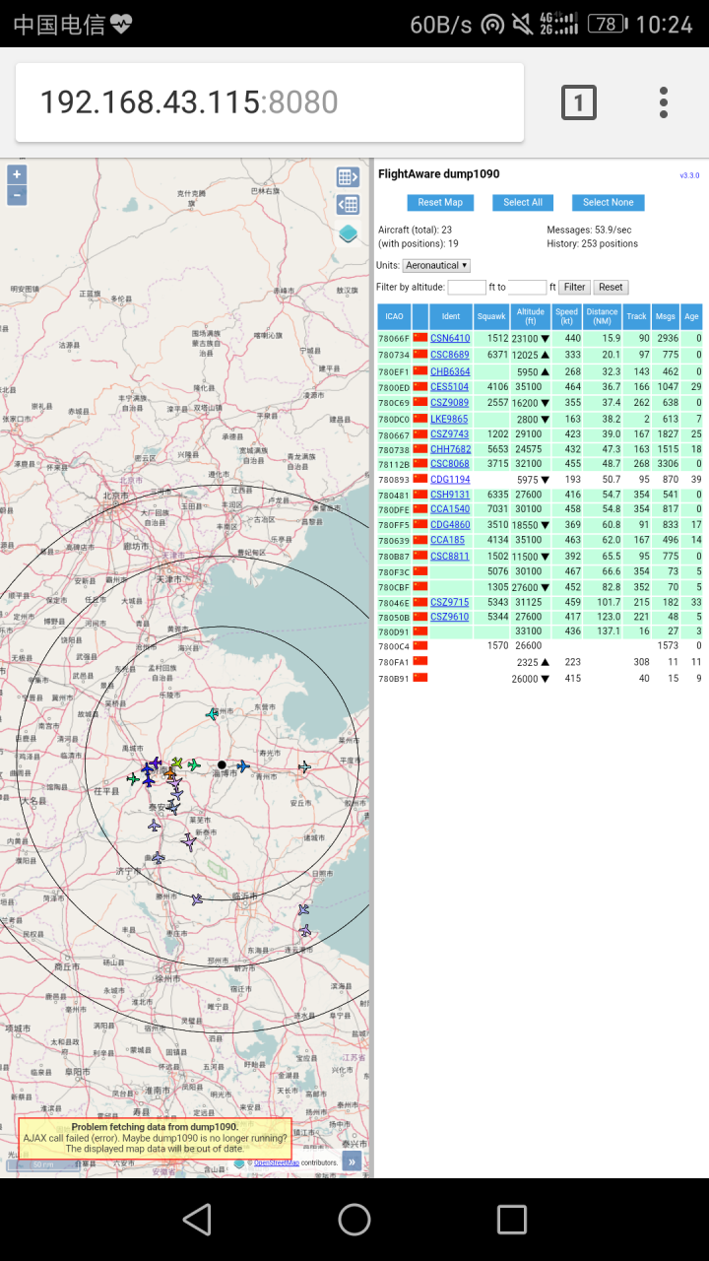Sort table by ICAO column
709x1261 pixels.
(x=394, y=316)
